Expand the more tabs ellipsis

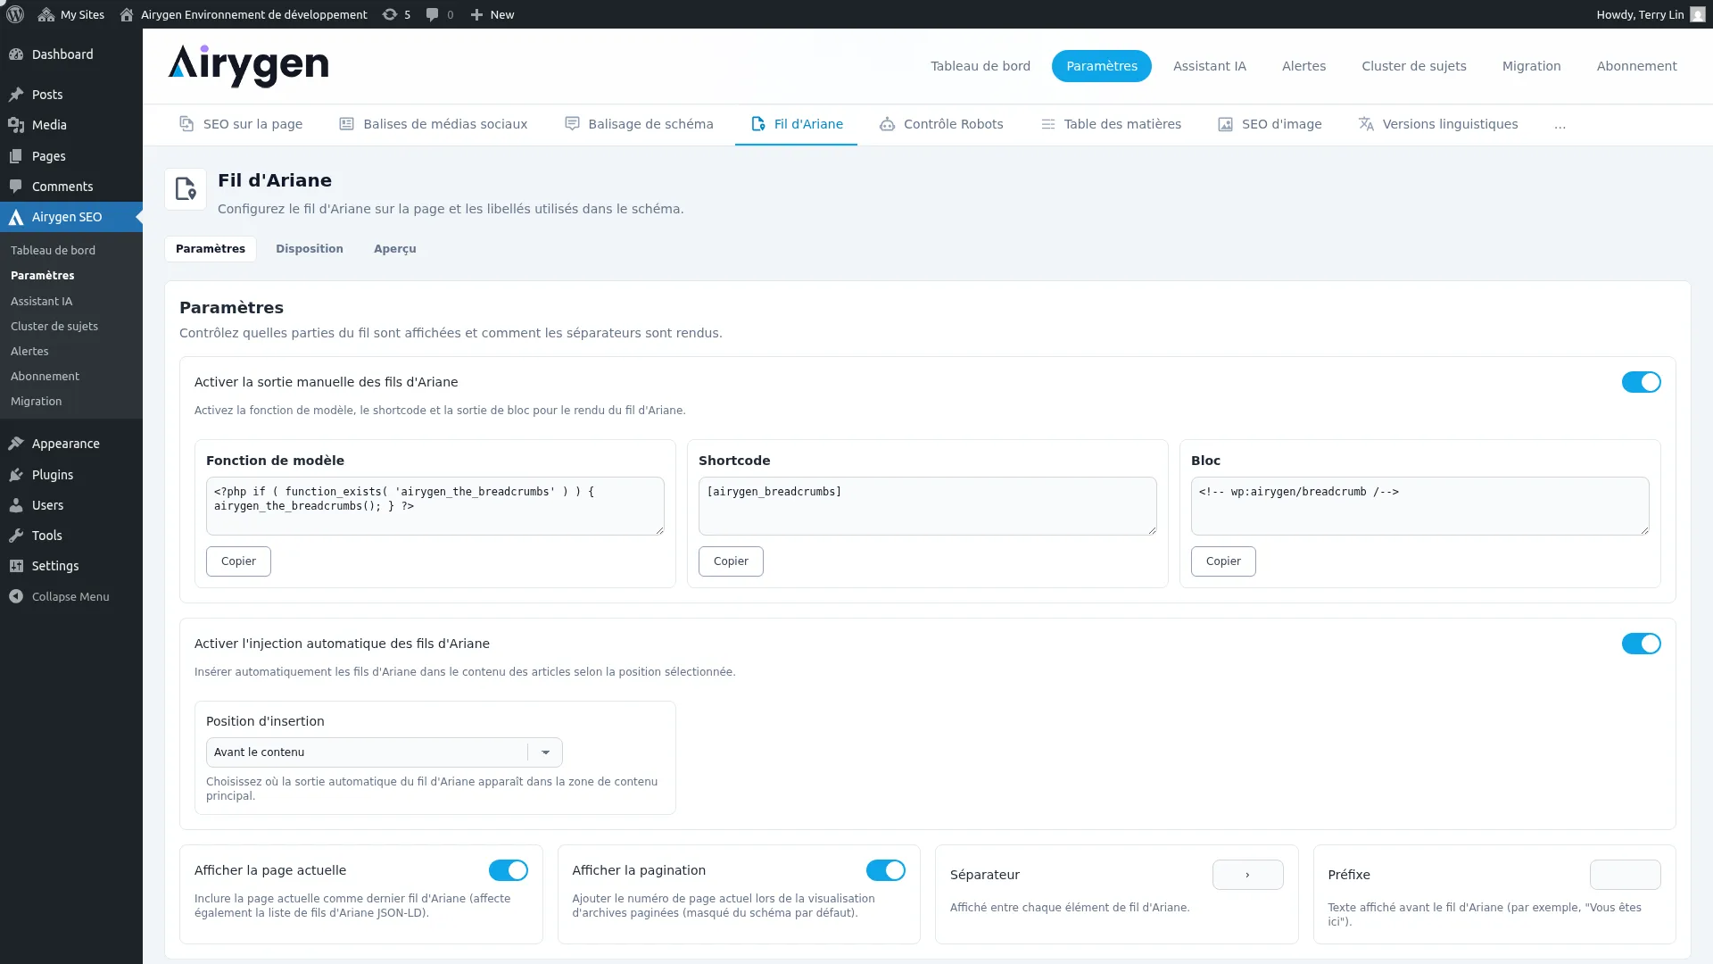(1560, 125)
